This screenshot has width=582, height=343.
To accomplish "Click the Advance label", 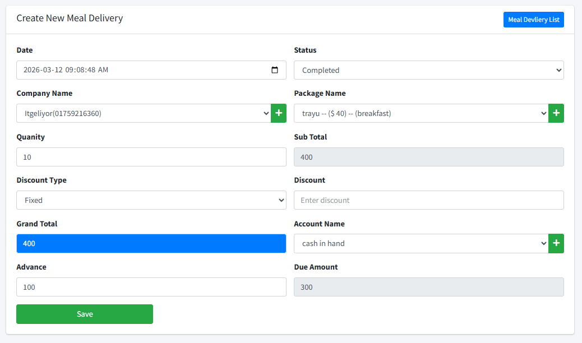I will click(x=31, y=267).
